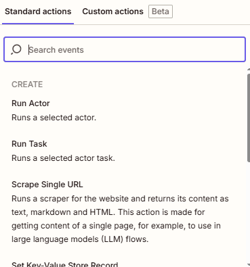The height and width of the screenshot is (267, 250).
Task: Click the 'Runs a selected actor.' description
Action: tap(54, 118)
